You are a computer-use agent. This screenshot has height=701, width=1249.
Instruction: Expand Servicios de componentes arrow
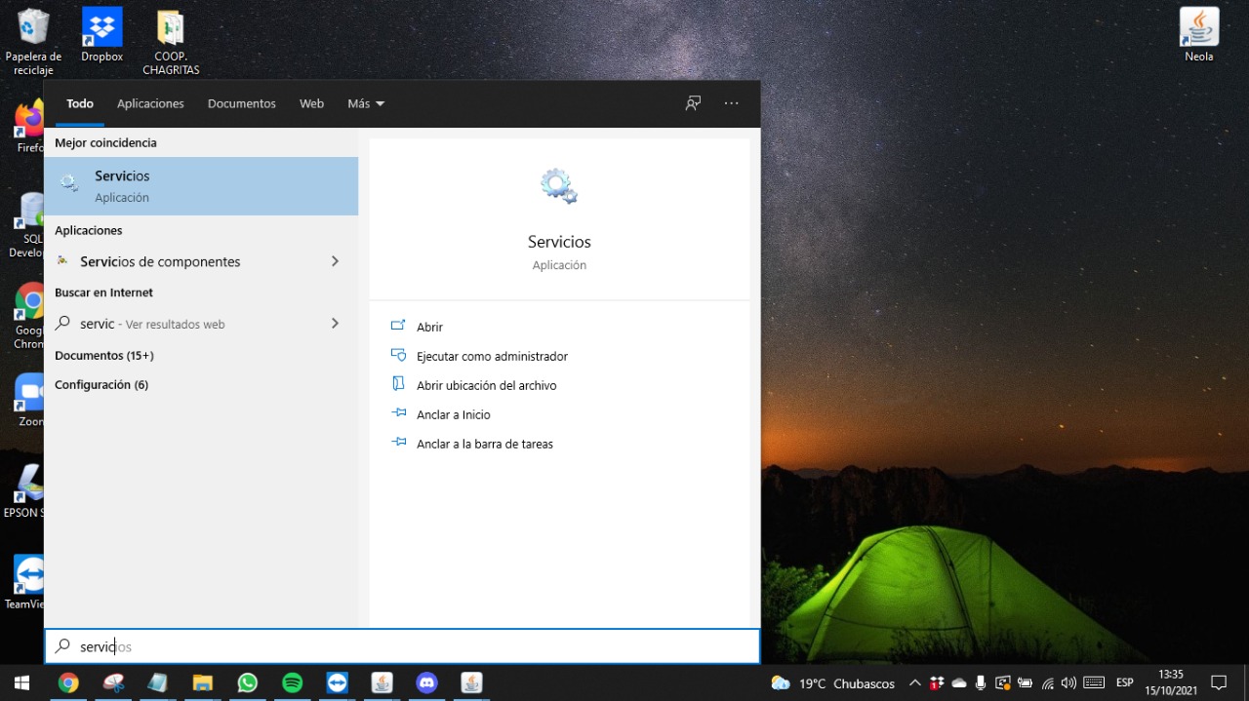[335, 261]
